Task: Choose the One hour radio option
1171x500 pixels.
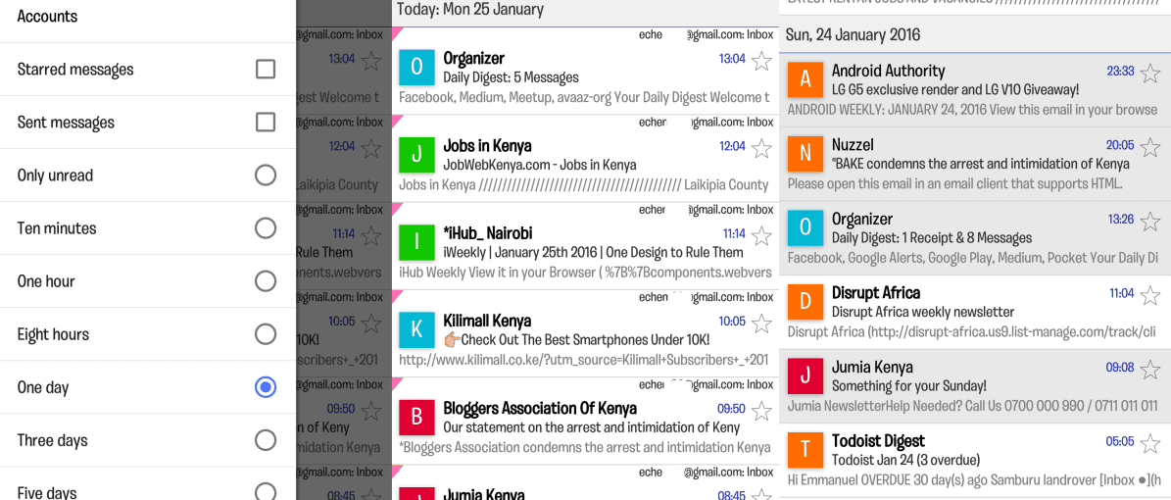Action: click(x=266, y=281)
